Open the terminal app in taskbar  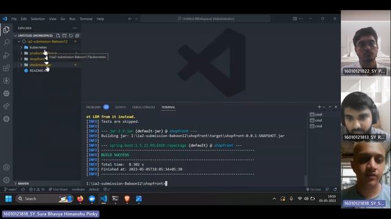coord(115,199)
